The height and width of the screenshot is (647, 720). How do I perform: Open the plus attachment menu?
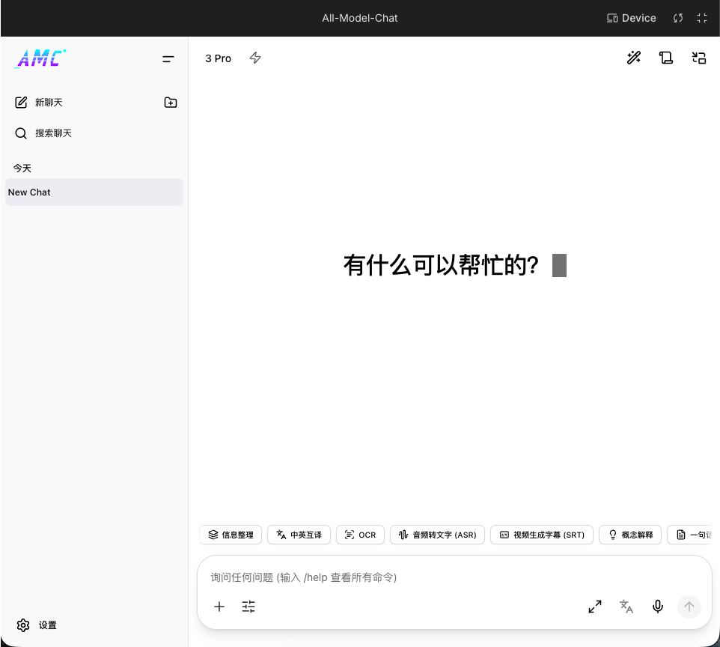point(219,607)
